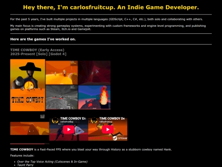The height and width of the screenshot is (167, 222).
Task: Open the grayscale gameplay screenshot
Action: pos(62,97)
